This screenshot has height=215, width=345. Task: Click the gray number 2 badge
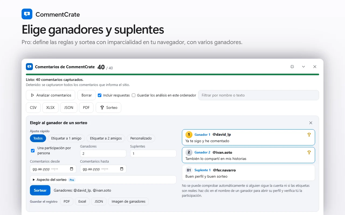click(x=189, y=152)
